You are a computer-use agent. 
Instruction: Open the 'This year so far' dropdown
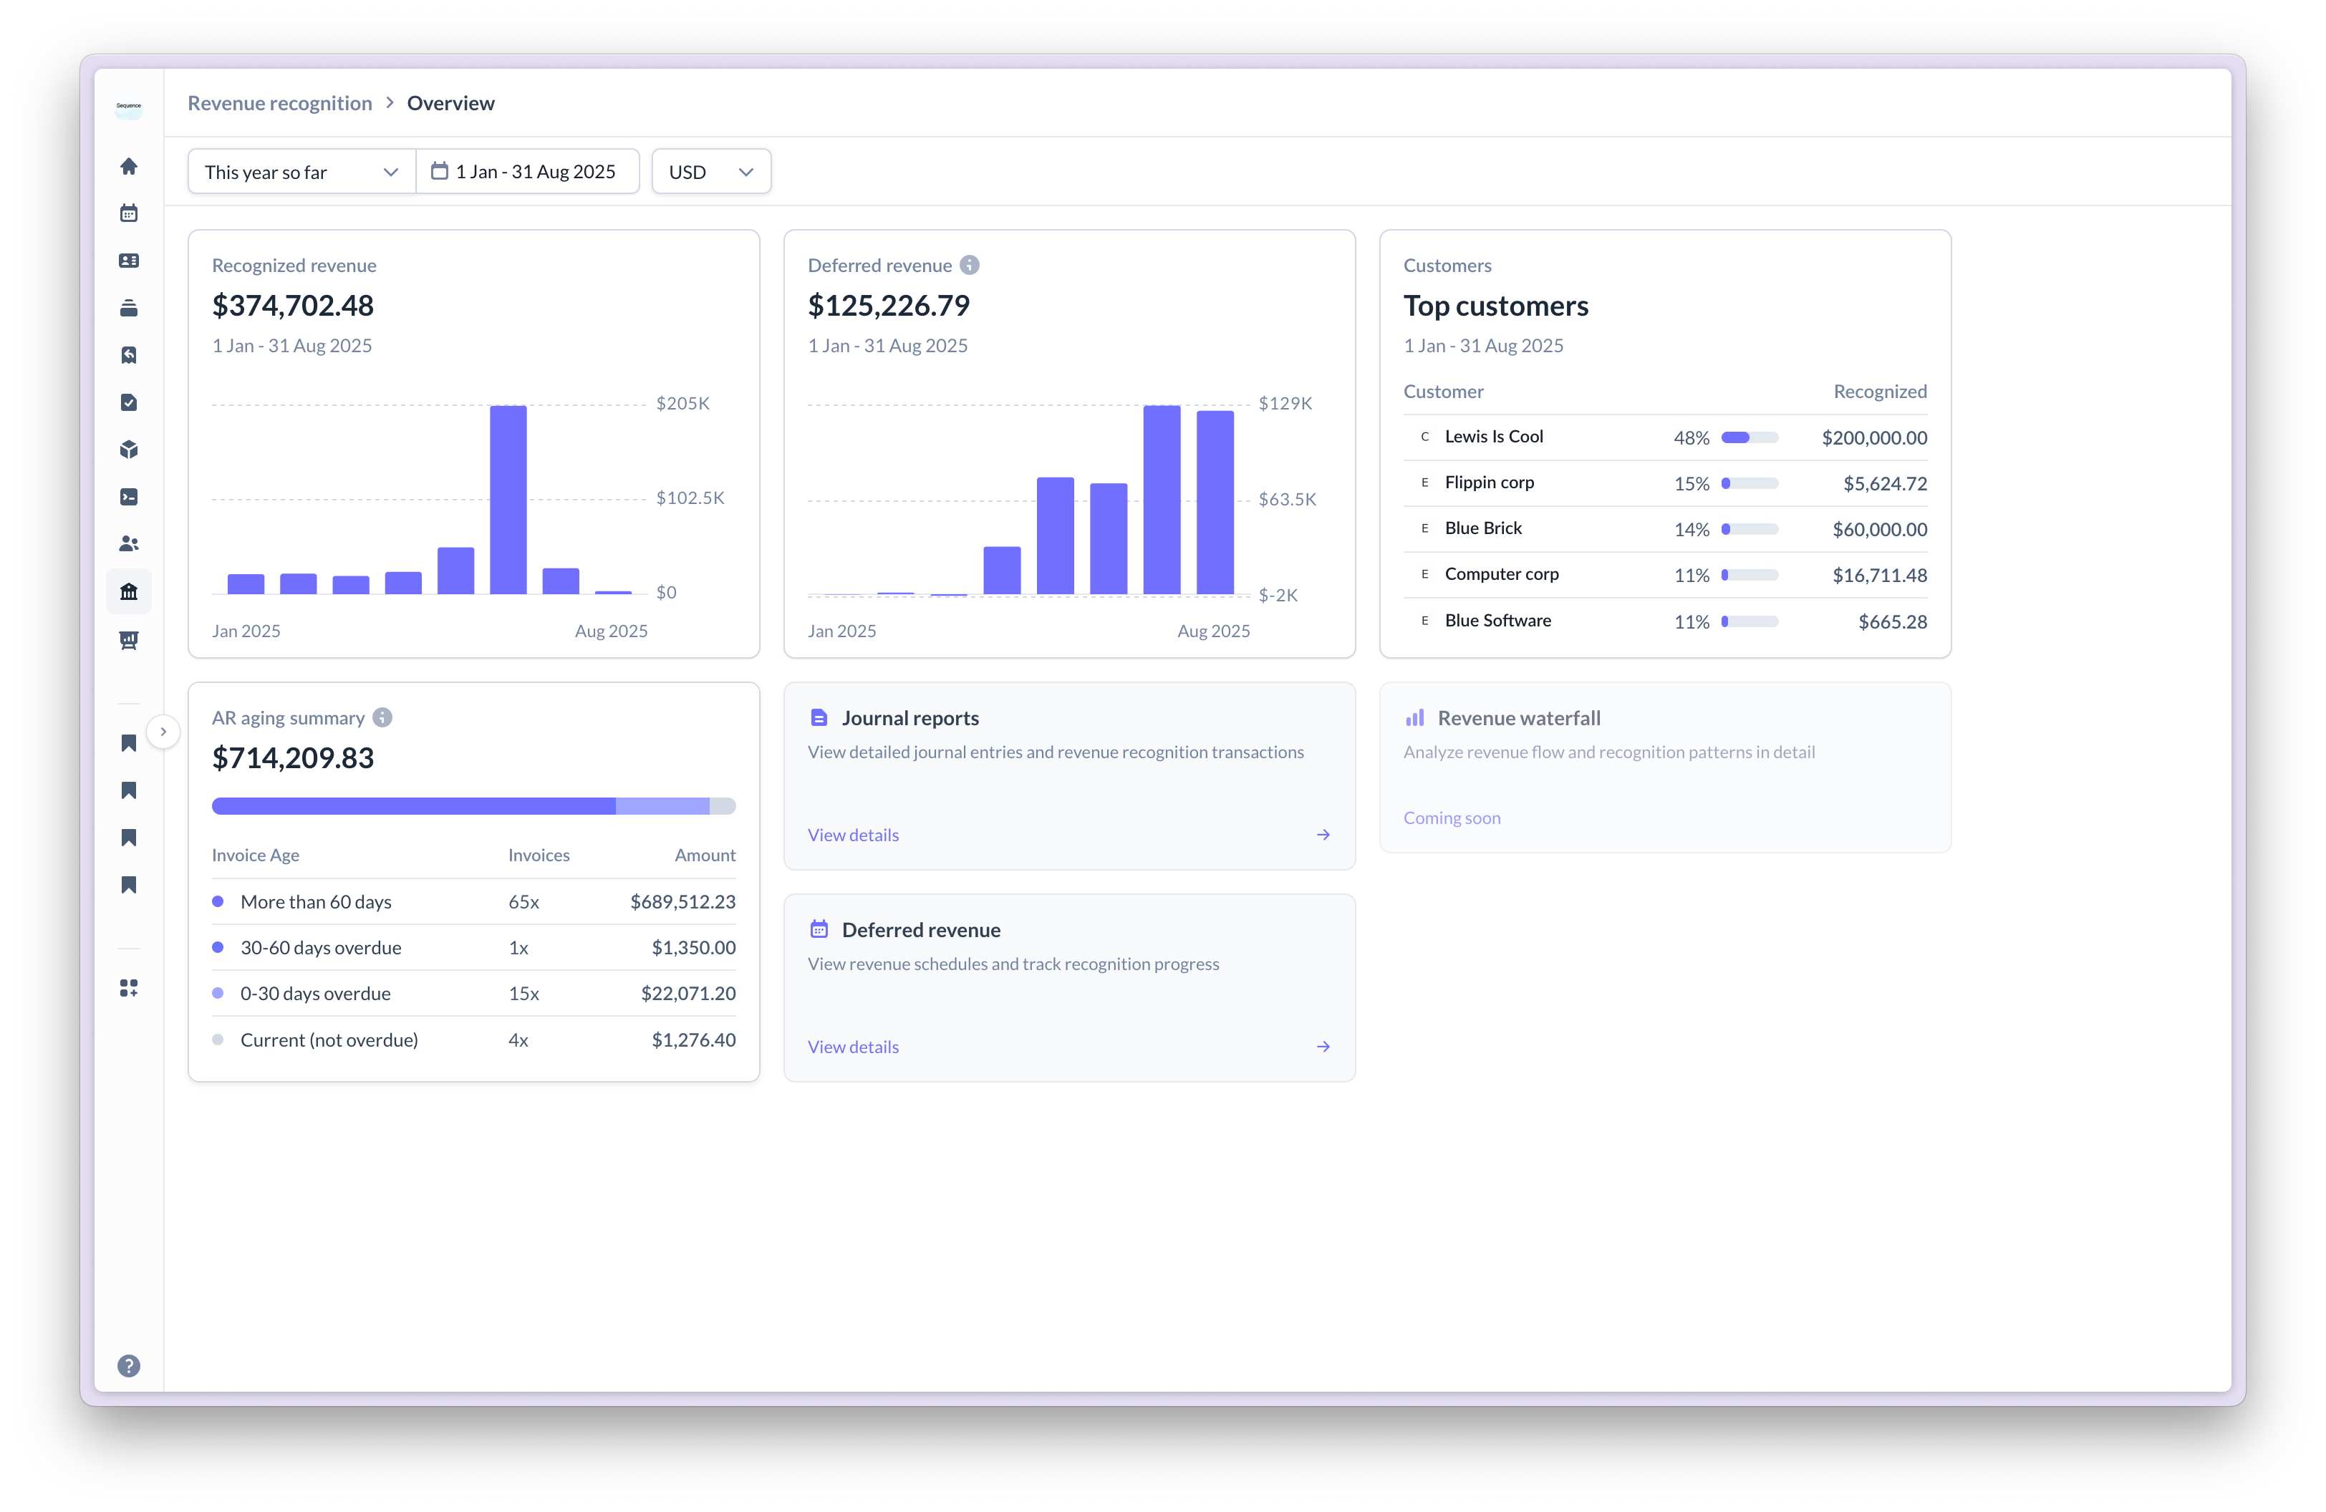point(301,172)
